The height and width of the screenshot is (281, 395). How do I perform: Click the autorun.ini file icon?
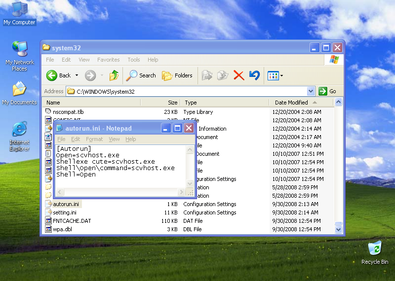48,204
